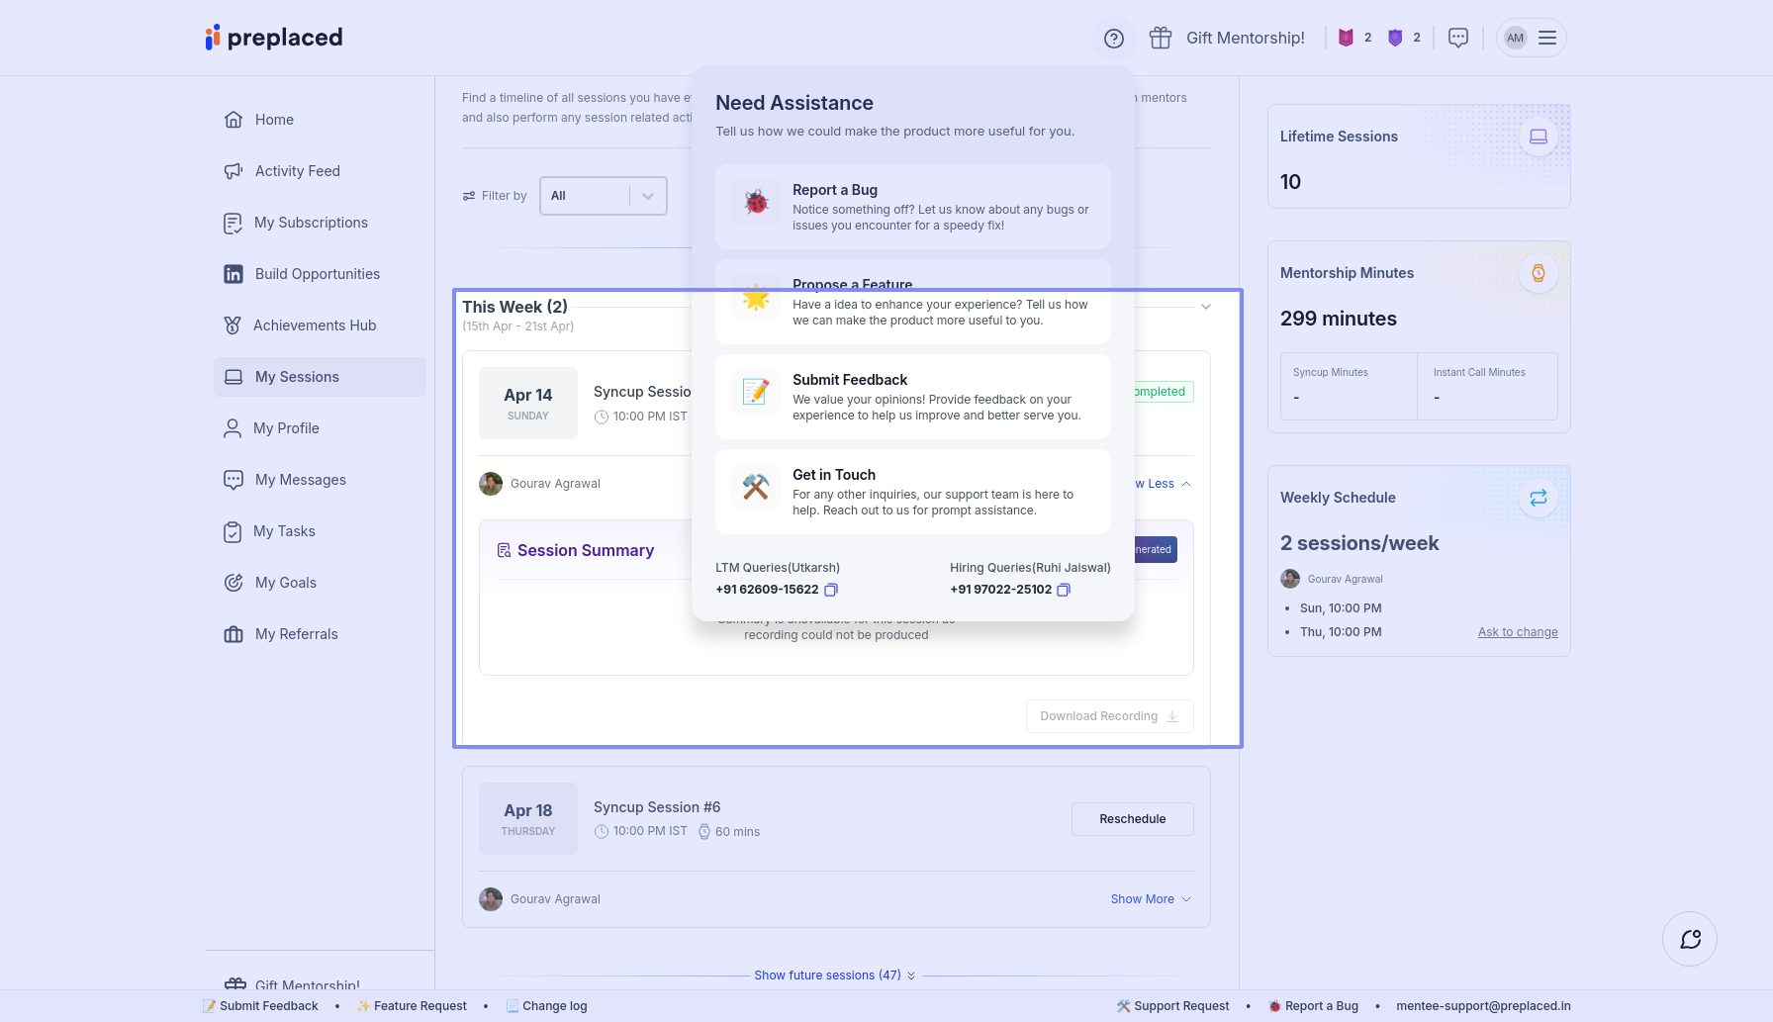Image resolution: width=1773 pixels, height=1022 pixels.
Task: Open the messages chat icon in header
Action: pyautogui.click(x=1457, y=39)
